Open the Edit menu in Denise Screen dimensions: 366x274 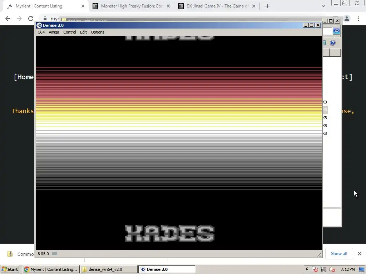83,32
